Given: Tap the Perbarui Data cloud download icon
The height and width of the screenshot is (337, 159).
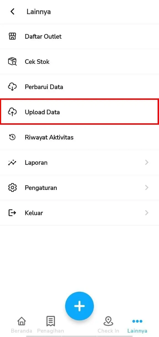Looking at the screenshot, I should [x=12, y=87].
